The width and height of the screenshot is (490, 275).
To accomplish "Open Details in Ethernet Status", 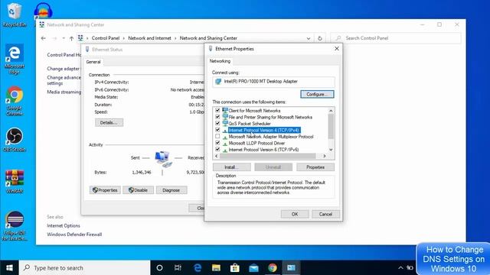I will point(109,122).
